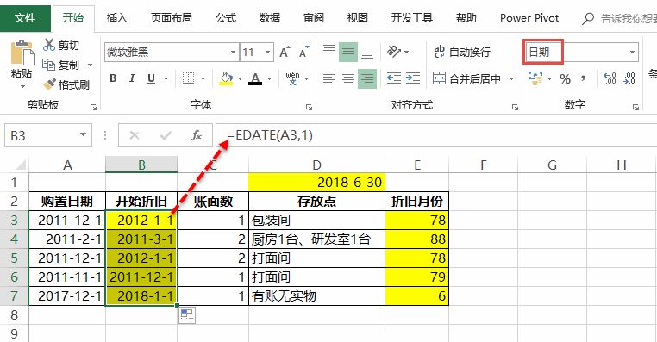
Task: Switch to the 审阅 Review tab
Action: coord(314,18)
